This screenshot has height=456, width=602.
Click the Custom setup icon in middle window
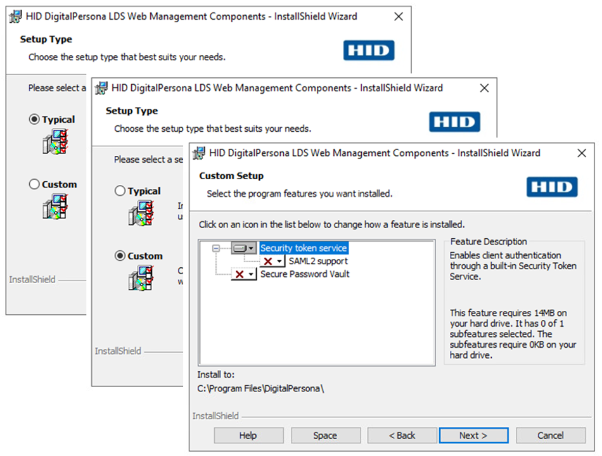(141, 279)
